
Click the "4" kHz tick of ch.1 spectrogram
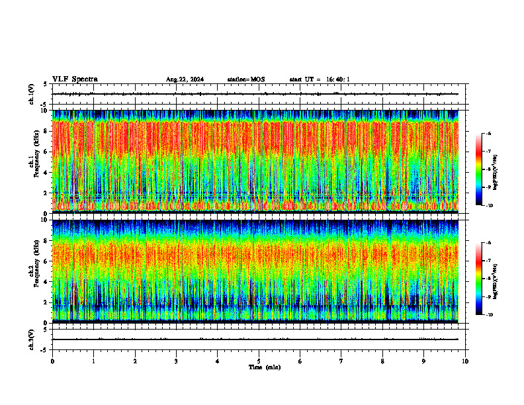click(46, 173)
